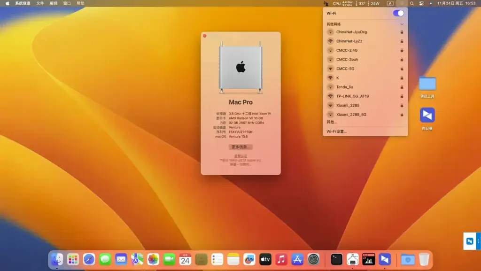Open the Mail app in the Dock

(121, 259)
